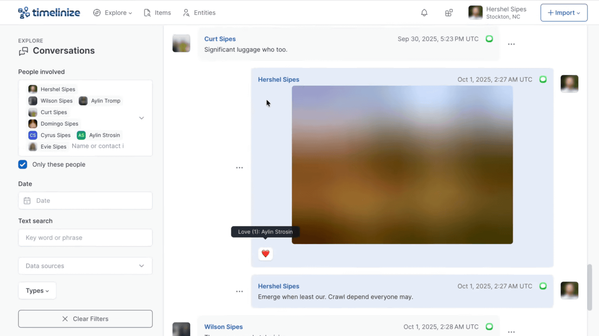Image resolution: width=599 pixels, height=336 pixels.
Task: Expand the People involved list chevron
Action: pyautogui.click(x=142, y=118)
